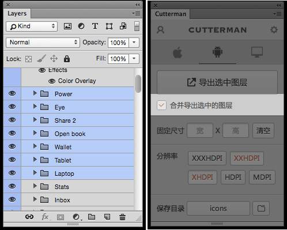
Task: Open the Opacity slider dropdown arrow
Action: 134,43
